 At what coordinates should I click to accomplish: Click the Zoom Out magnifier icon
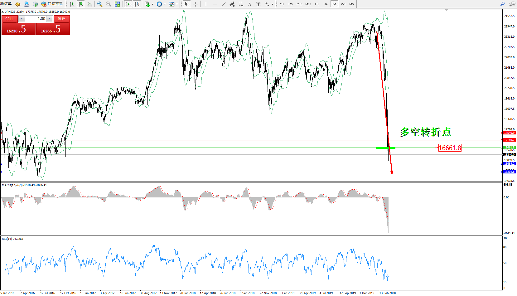[x=109, y=4]
